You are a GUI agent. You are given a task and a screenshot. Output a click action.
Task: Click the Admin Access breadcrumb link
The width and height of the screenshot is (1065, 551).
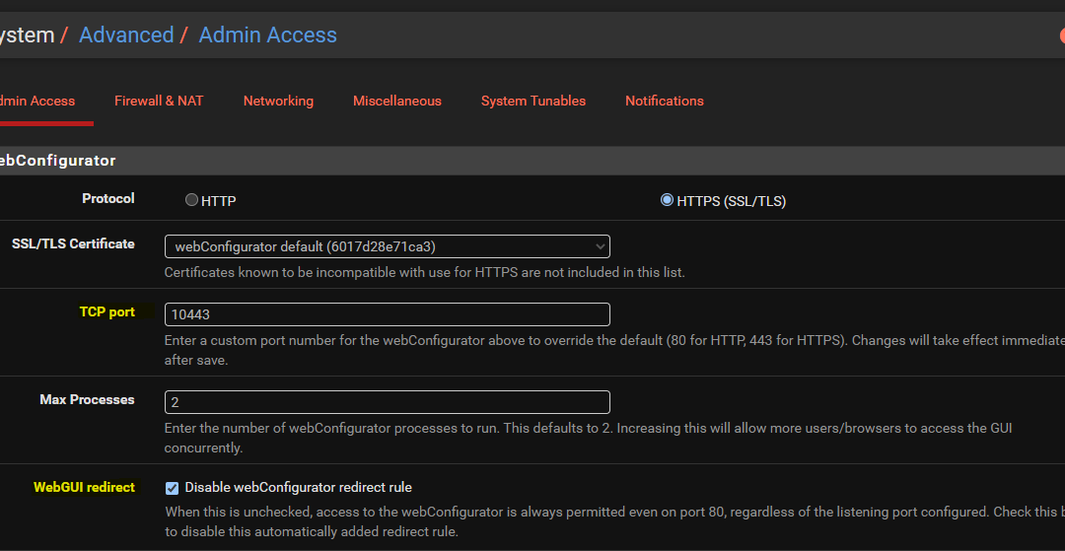click(267, 34)
